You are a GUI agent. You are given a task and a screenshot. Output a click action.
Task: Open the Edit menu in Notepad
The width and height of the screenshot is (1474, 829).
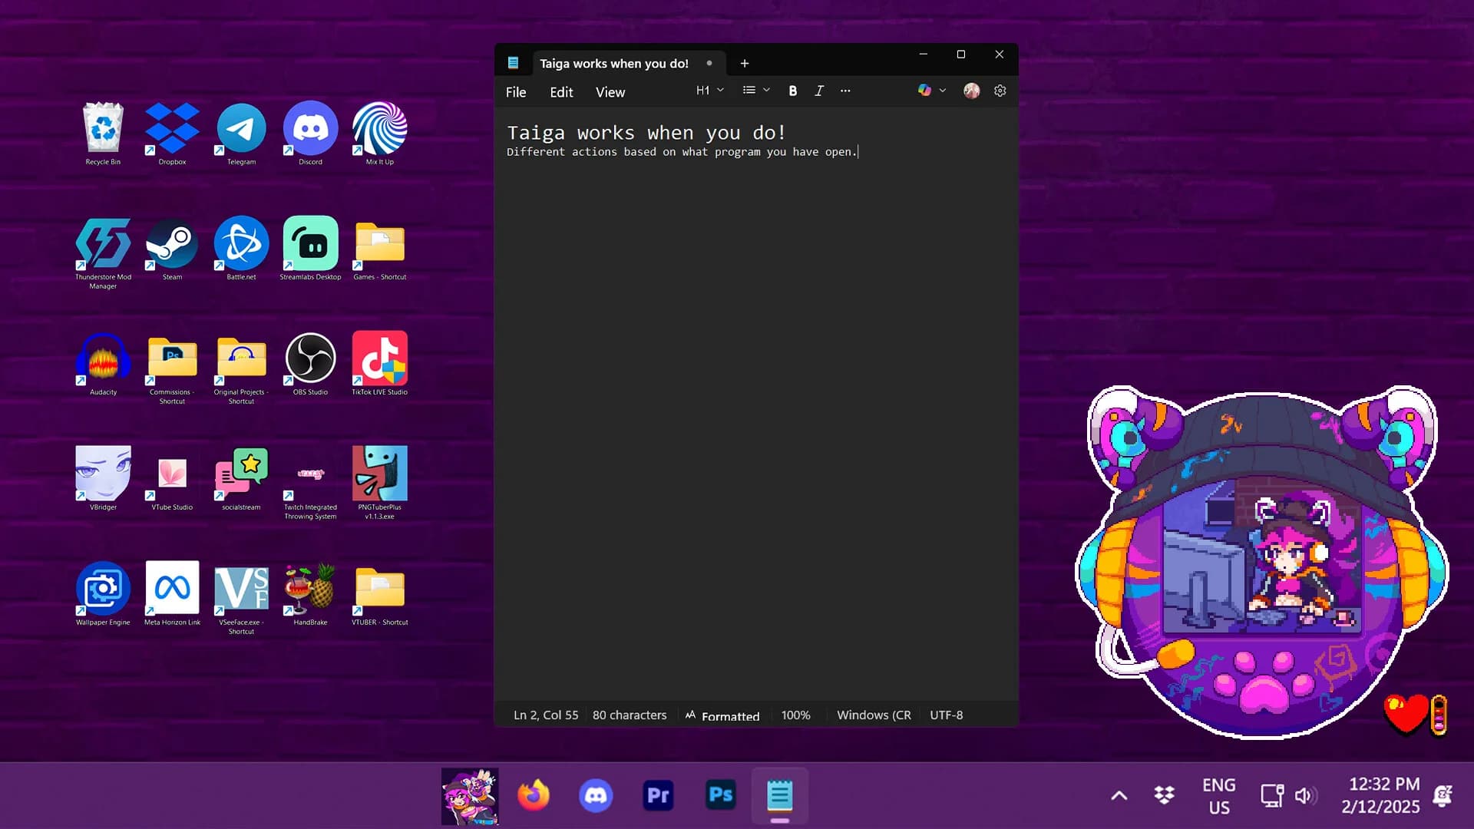click(561, 92)
